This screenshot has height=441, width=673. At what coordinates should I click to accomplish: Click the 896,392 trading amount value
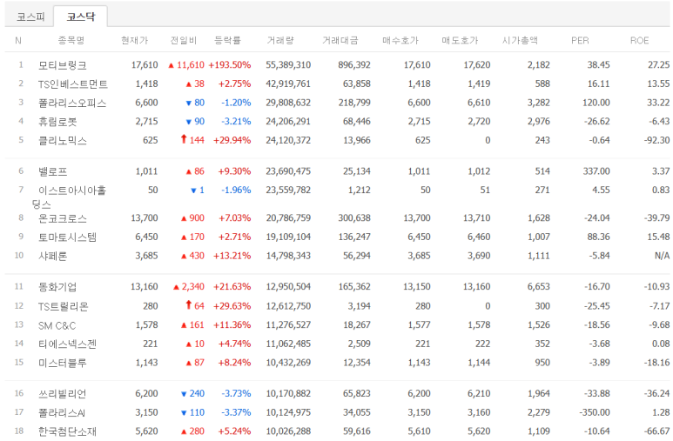354,65
